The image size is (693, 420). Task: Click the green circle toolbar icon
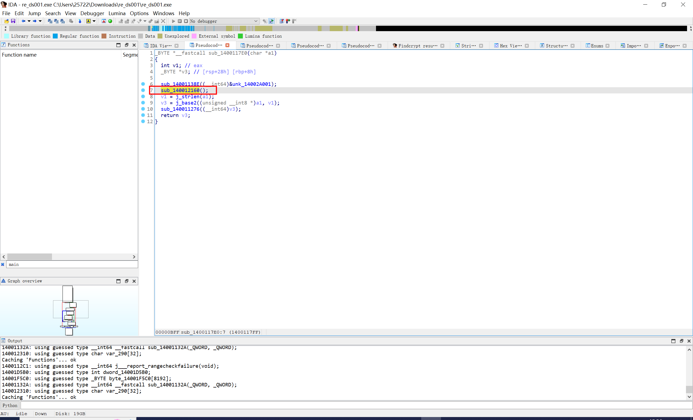[110, 21]
